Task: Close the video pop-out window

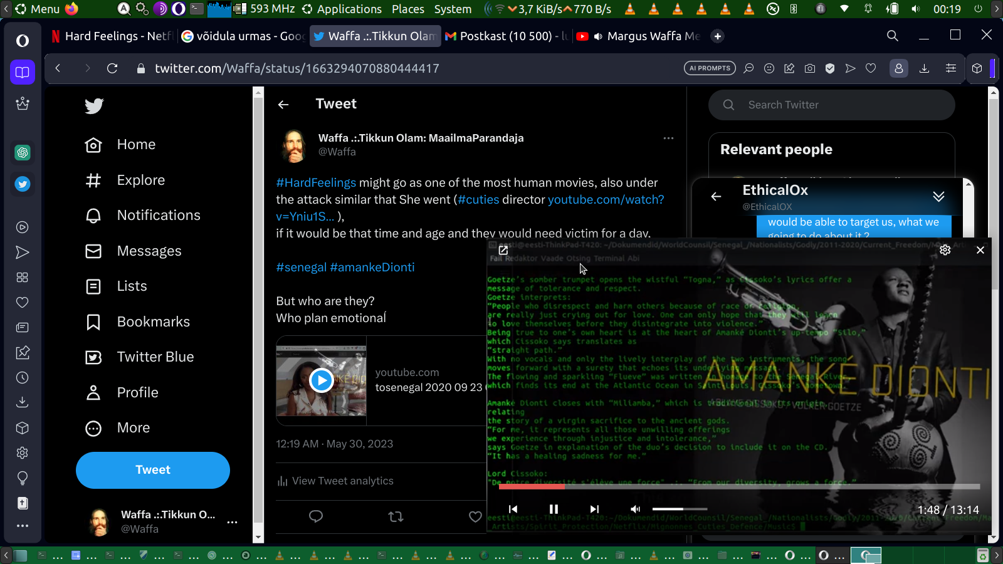Action: click(980, 250)
